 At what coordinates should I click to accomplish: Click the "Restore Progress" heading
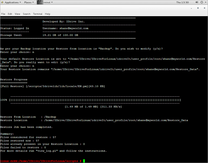click(x=14, y=80)
